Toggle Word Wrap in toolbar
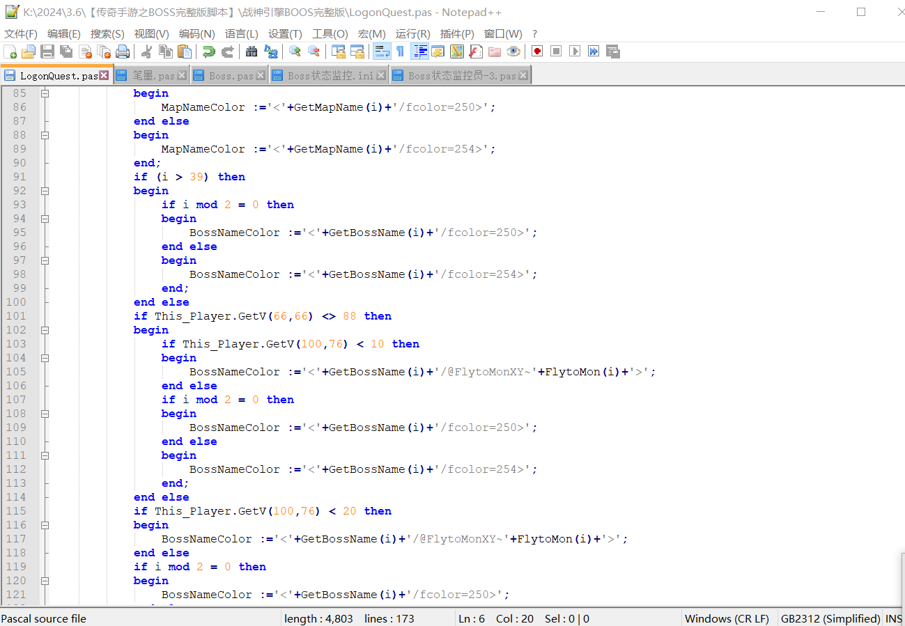The image size is (905, 626). pyautogui.click(x=382, y=52)
